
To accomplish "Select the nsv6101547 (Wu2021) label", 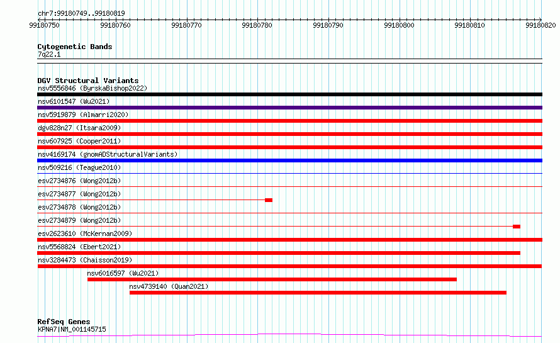I will [x=74, y=101].
